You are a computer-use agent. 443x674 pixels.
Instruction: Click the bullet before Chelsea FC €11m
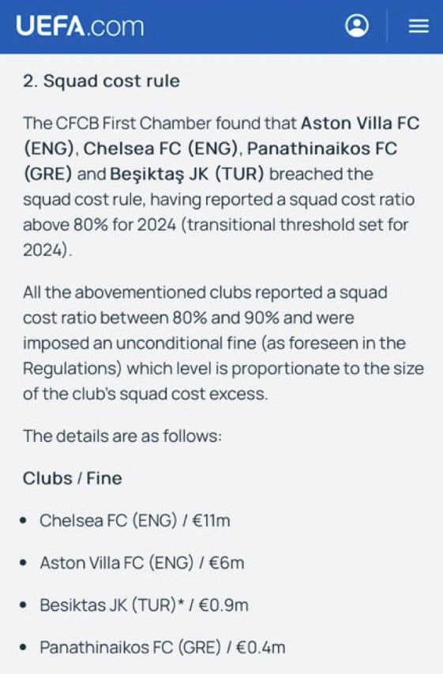[23, 521]
